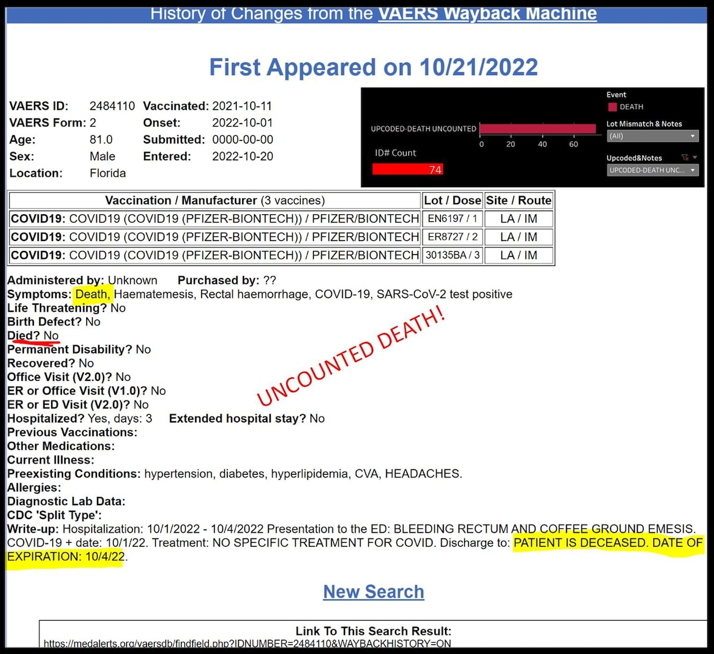Clear the Upcoded&Notes filter icon
The width and height of the screenshot is (714, 654).
[x=685, y=158]
